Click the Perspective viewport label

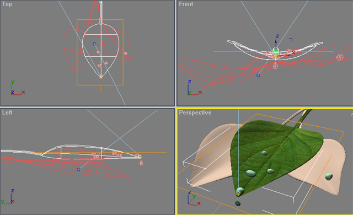point(195,112)
